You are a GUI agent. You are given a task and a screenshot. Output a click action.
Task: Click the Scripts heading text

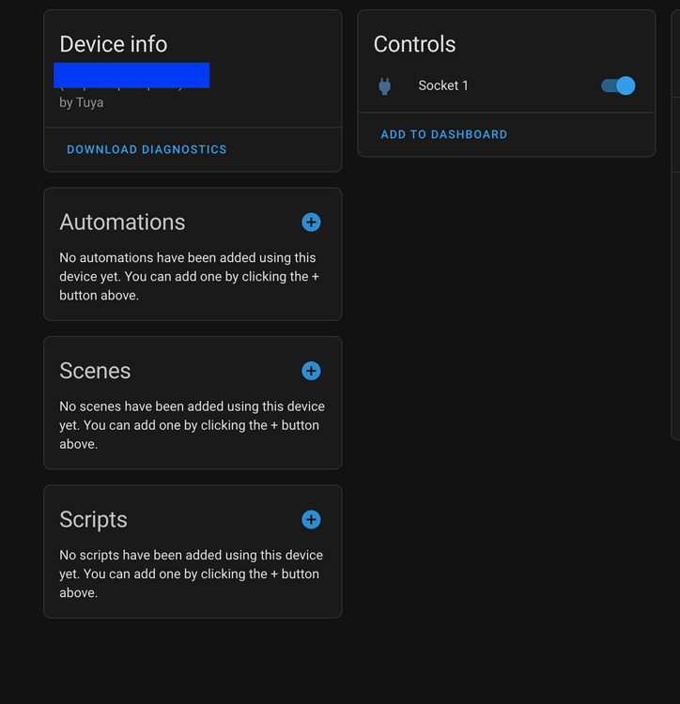(x=93, y=520)
